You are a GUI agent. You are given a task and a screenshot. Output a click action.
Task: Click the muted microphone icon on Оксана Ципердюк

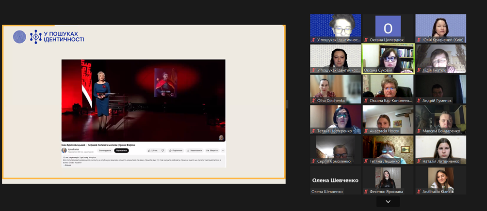coord(367,40)
